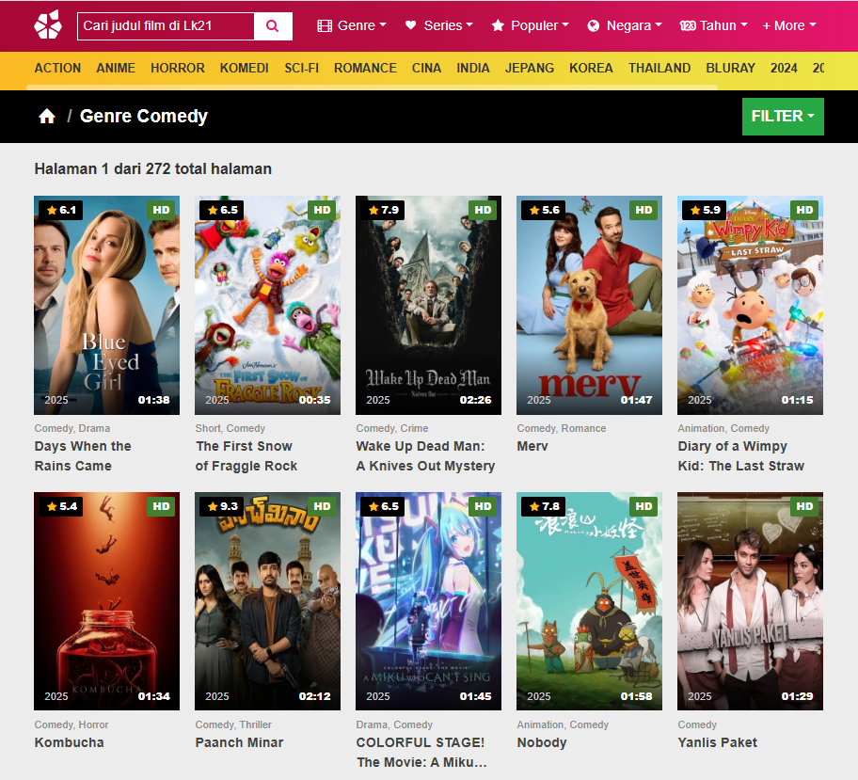Click the home icon in breadcrumb
The height and width of the screenshot is (780, 858).
(47, 116)
